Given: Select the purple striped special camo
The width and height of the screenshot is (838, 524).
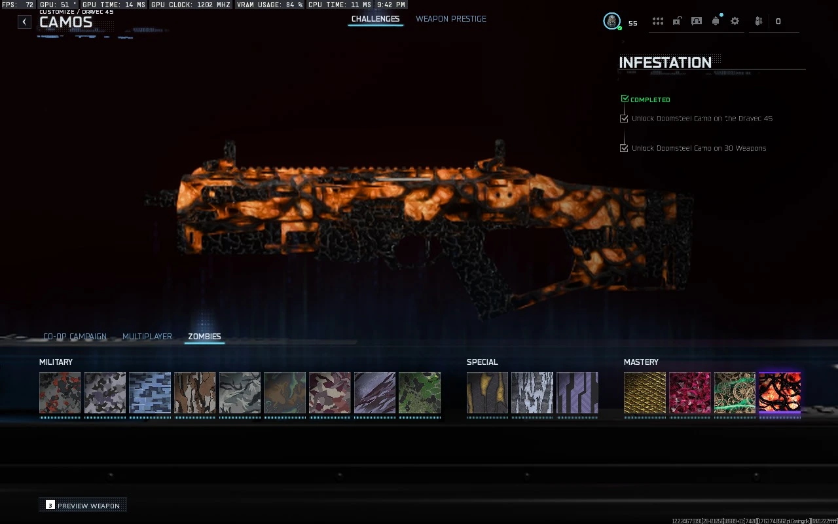Looking at the screenshot, I should coord(577,393).
